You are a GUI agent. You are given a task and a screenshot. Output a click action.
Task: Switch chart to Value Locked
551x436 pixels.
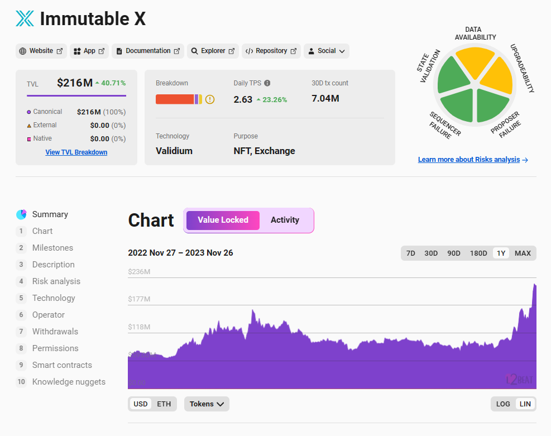223,221
